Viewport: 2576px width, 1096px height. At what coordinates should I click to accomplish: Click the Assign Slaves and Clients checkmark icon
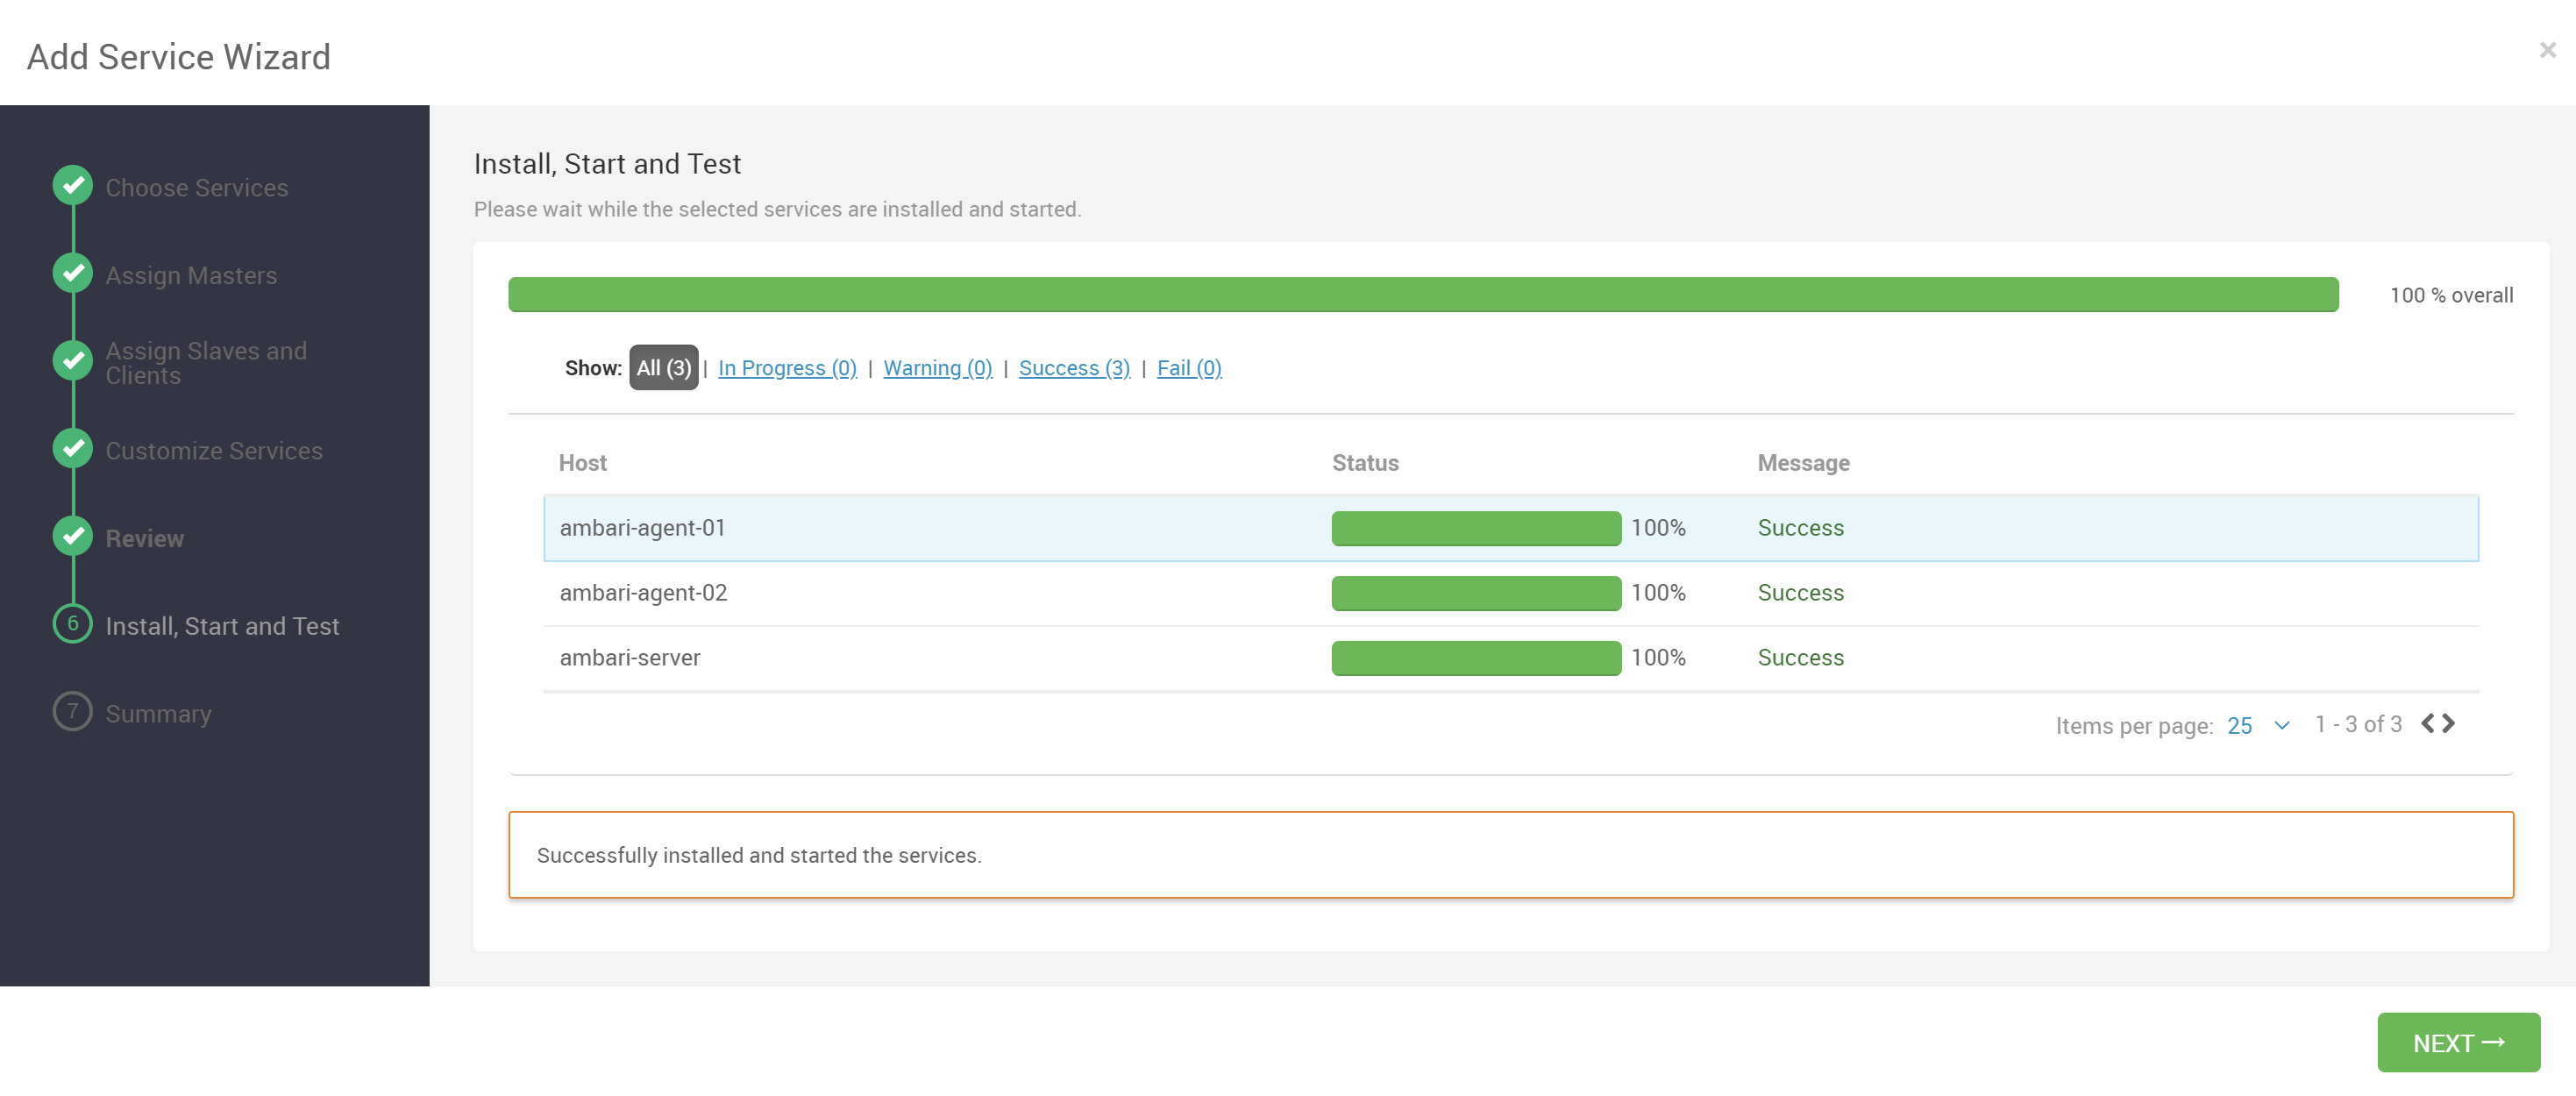(x=73, y=361)
